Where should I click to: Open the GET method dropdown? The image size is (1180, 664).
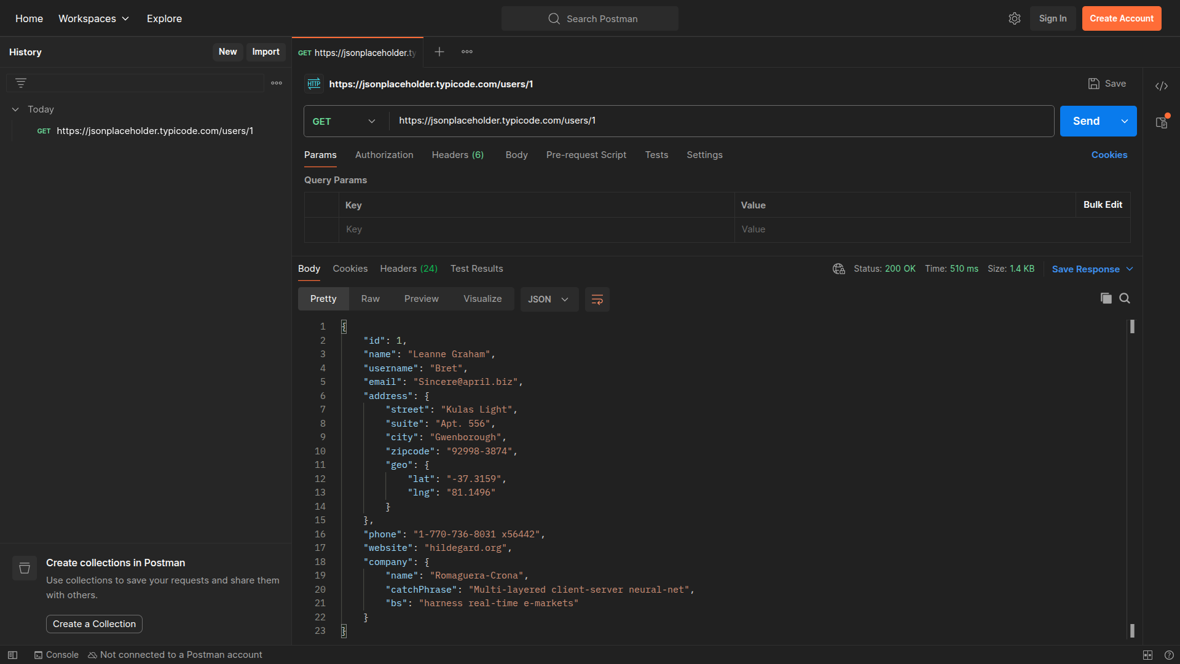pyautogui.click(x=344, y=121)
